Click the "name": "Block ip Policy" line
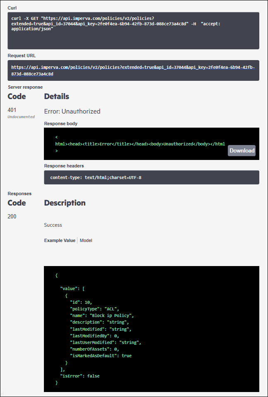This screenshot has height=397, width=268. click(102, 315)
